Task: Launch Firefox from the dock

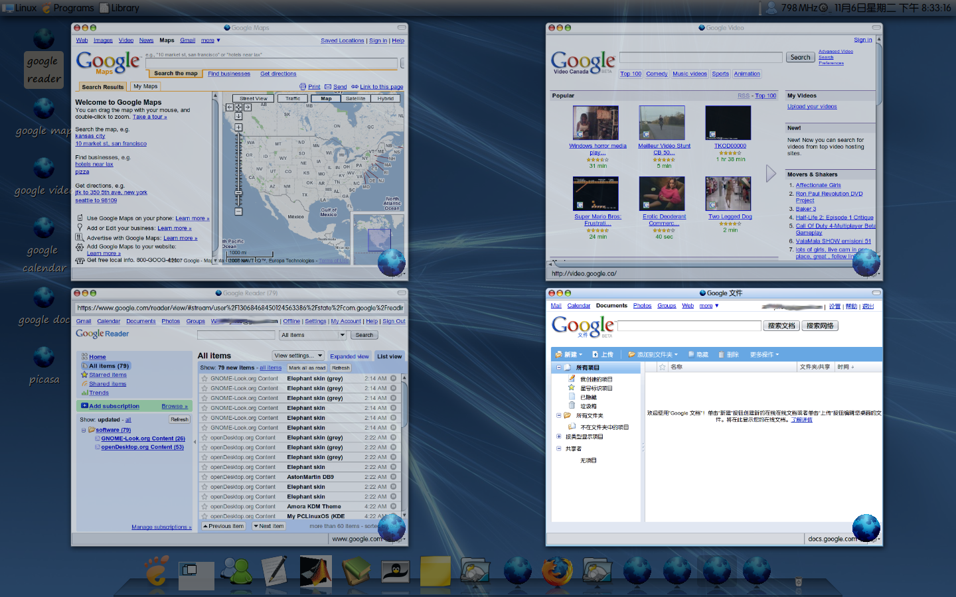Action: tap(557, 571)
